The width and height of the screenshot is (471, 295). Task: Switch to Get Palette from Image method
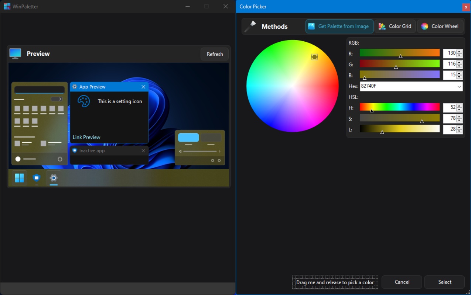tap(339, 26)
